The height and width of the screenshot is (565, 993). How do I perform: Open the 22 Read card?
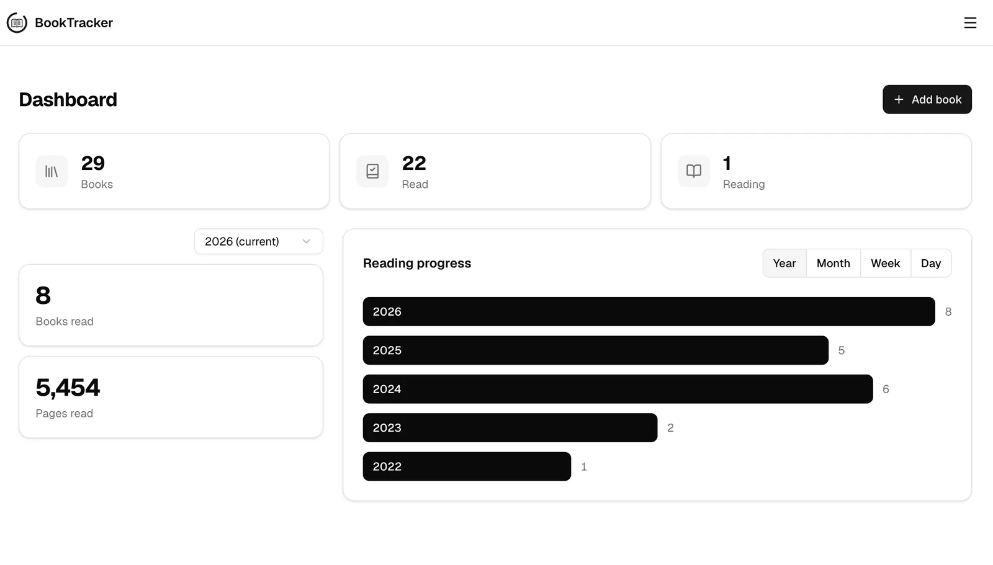(x=495, y=171)
